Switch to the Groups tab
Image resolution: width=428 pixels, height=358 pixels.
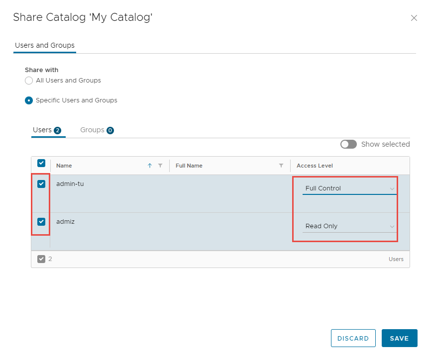(x=97, y=130)
